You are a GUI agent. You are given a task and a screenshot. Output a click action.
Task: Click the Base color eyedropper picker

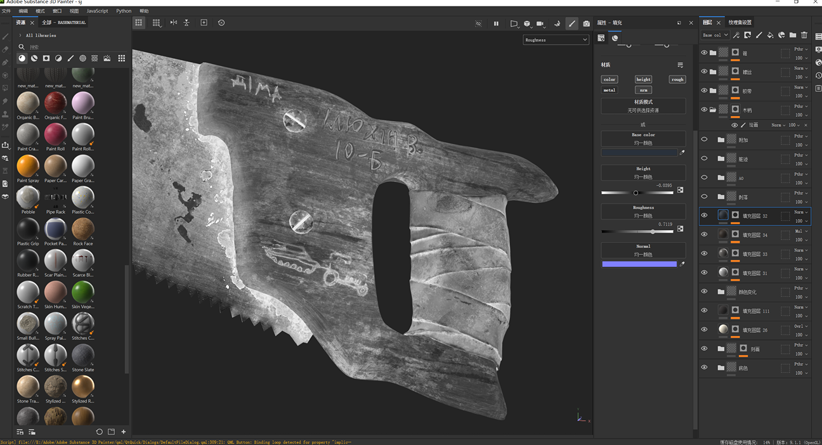pos(682,153)
